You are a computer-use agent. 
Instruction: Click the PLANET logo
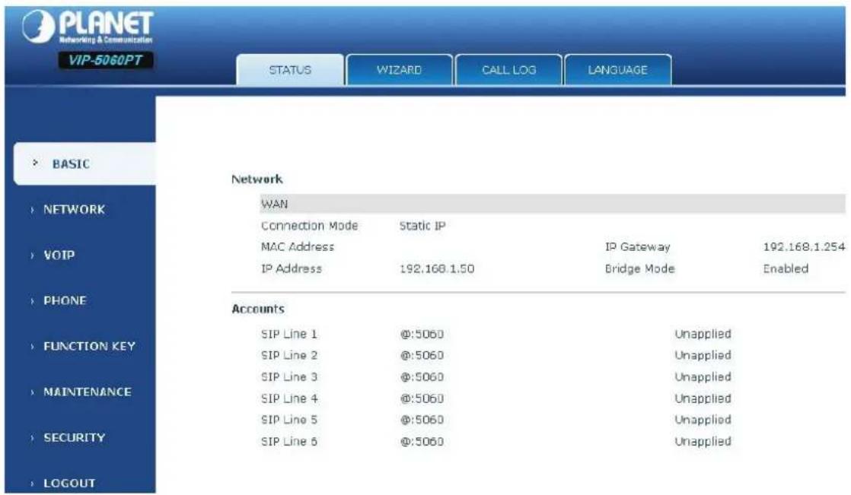(88, 27)
